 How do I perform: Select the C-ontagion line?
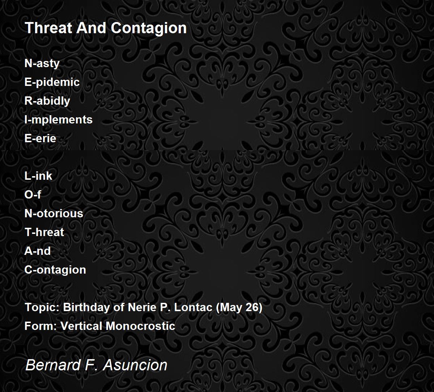coord(55,270)
